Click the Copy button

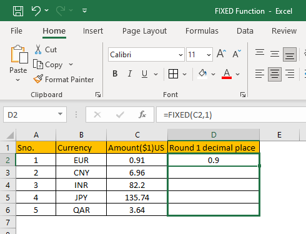(x=48, y=65)
